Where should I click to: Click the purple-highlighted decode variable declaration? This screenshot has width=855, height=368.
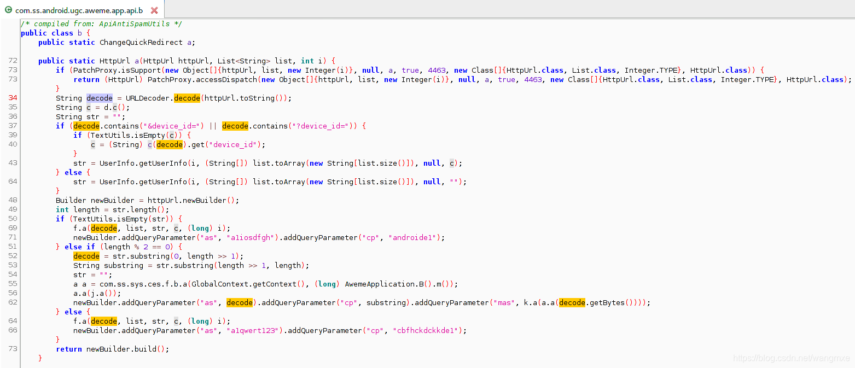pos(100,98)
